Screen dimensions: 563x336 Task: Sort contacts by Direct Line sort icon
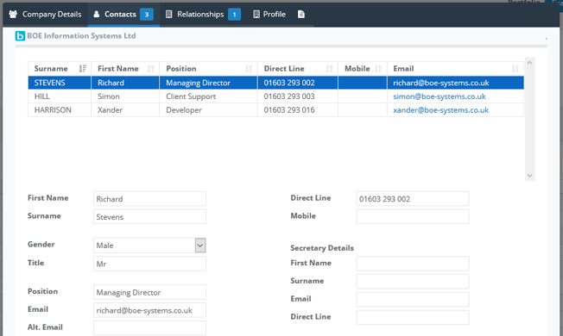(x=329, y=68)
